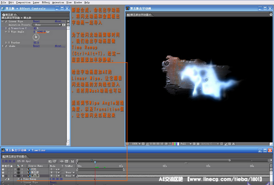The image size is (274, 185).
Task: Open the File menu
Action: pyautogui.click(x=4, y=3)
